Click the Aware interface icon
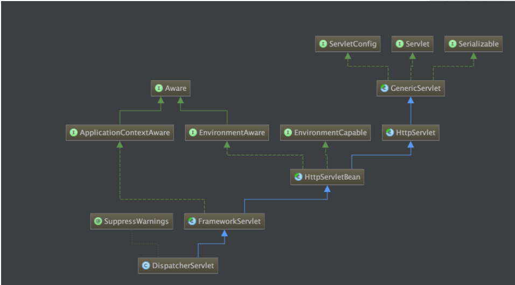The width and height of the screenshot is (515, 285). click(159, 88)
